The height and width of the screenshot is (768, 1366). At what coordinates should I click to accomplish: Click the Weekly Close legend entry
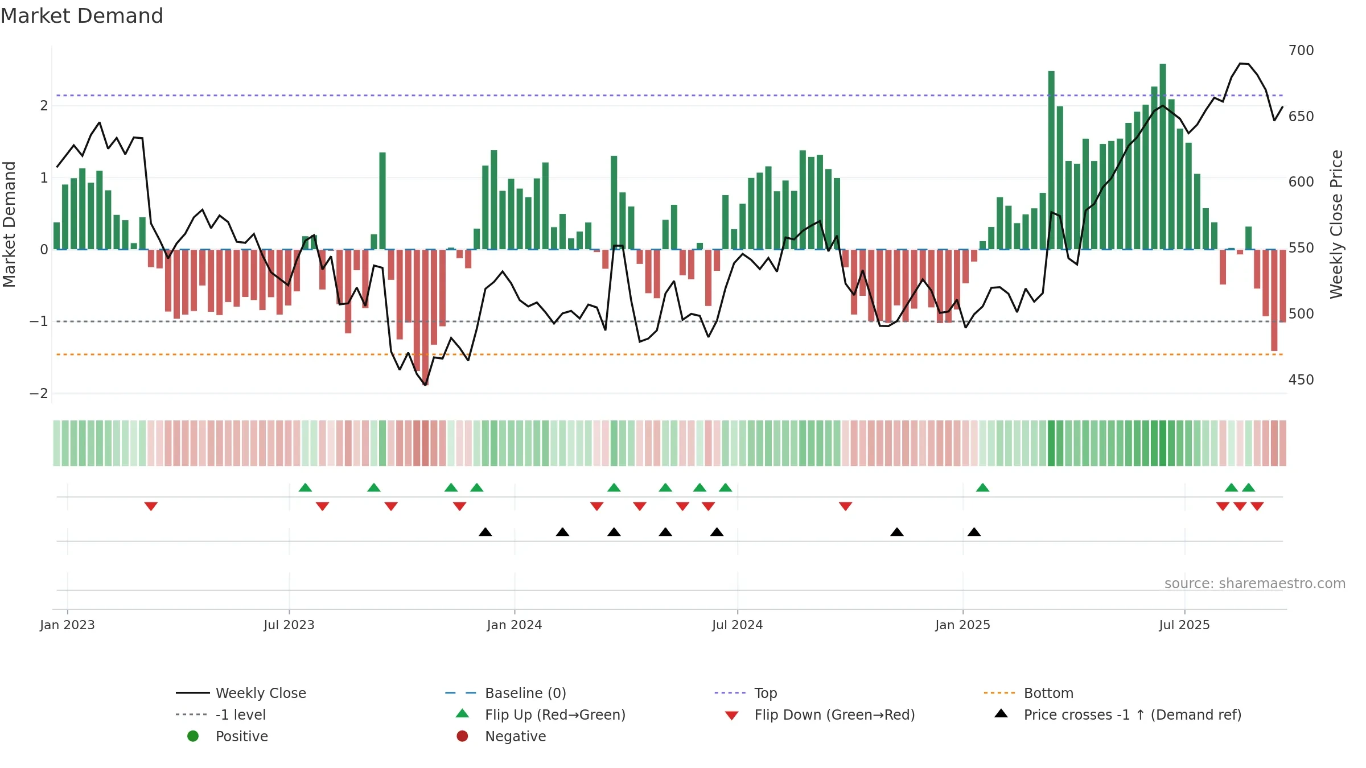click(x=241, y=693)
